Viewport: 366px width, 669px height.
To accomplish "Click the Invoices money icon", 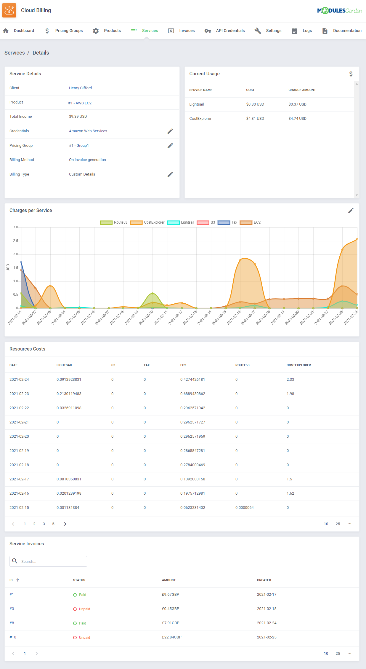I will tap(171, 31).
